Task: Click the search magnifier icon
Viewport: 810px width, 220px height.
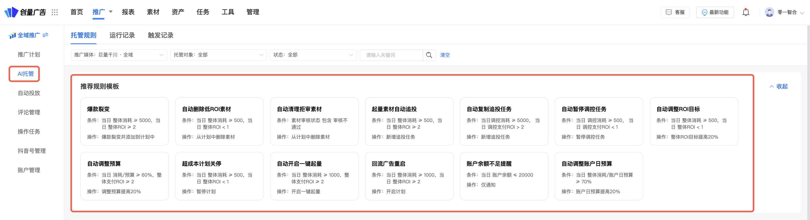Action: tap(429, 55)
